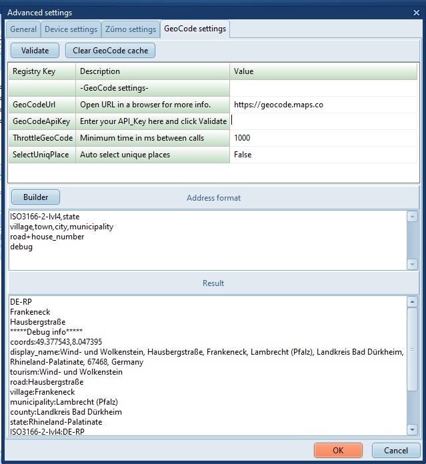Open the address format Builder
This screenshot has width=426, height=464.
coord(35,197)
